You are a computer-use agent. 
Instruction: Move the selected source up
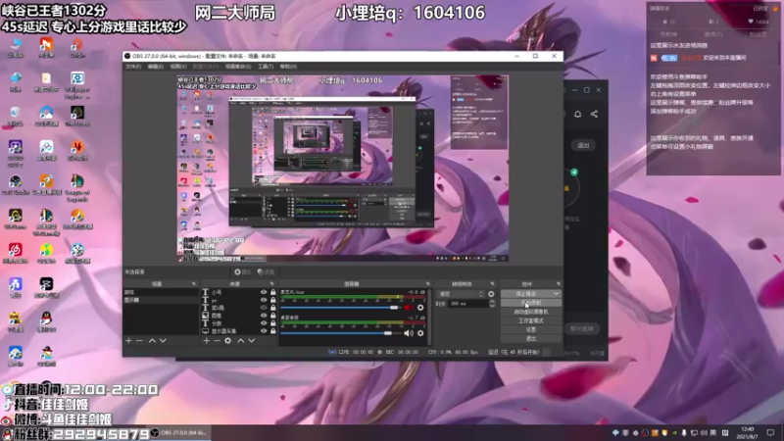(x=240, y=340)
